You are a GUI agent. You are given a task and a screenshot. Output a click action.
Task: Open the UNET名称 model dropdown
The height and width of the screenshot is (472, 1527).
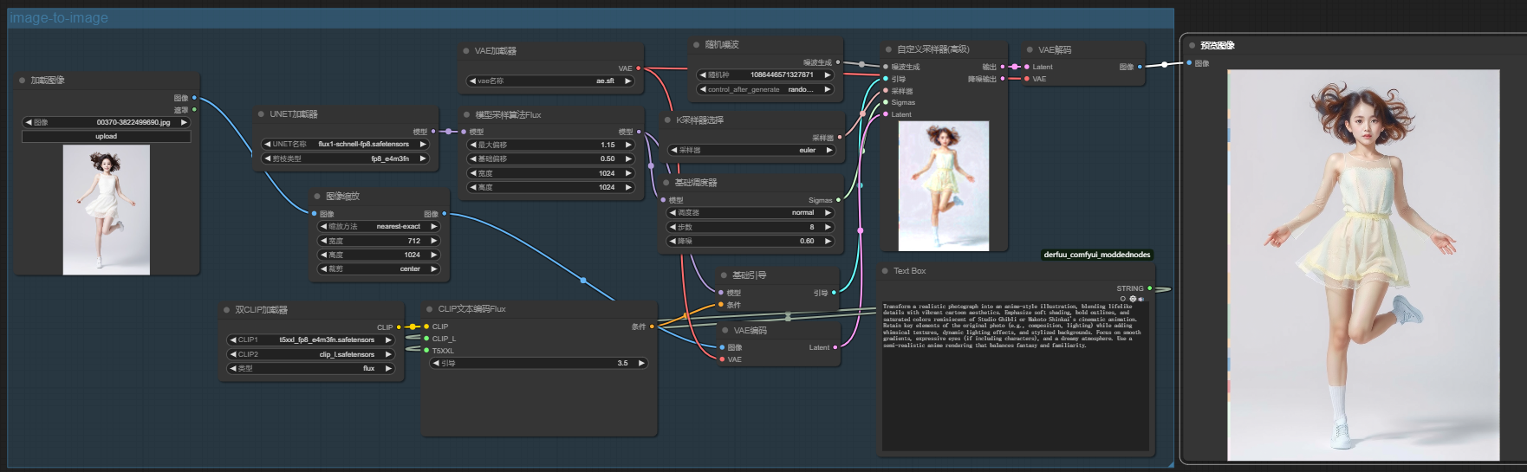click(x=345, y=145)
